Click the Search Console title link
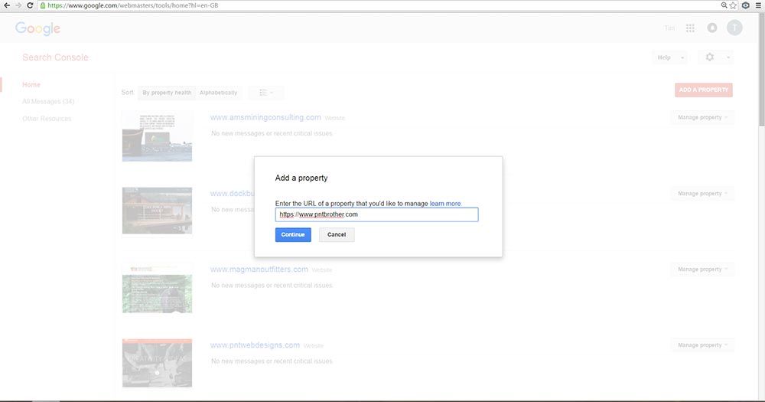This screenshot has width=765, height=402. [55, 57]
